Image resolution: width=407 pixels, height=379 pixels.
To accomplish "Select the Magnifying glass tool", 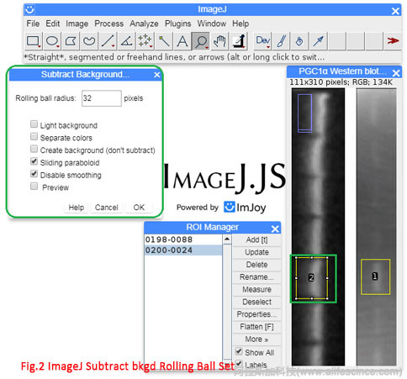I will (201, 41).
